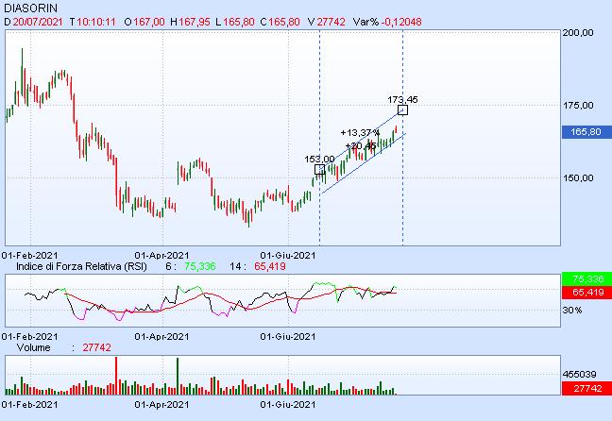Click the 455039 volume axis label

click(579, 375)
